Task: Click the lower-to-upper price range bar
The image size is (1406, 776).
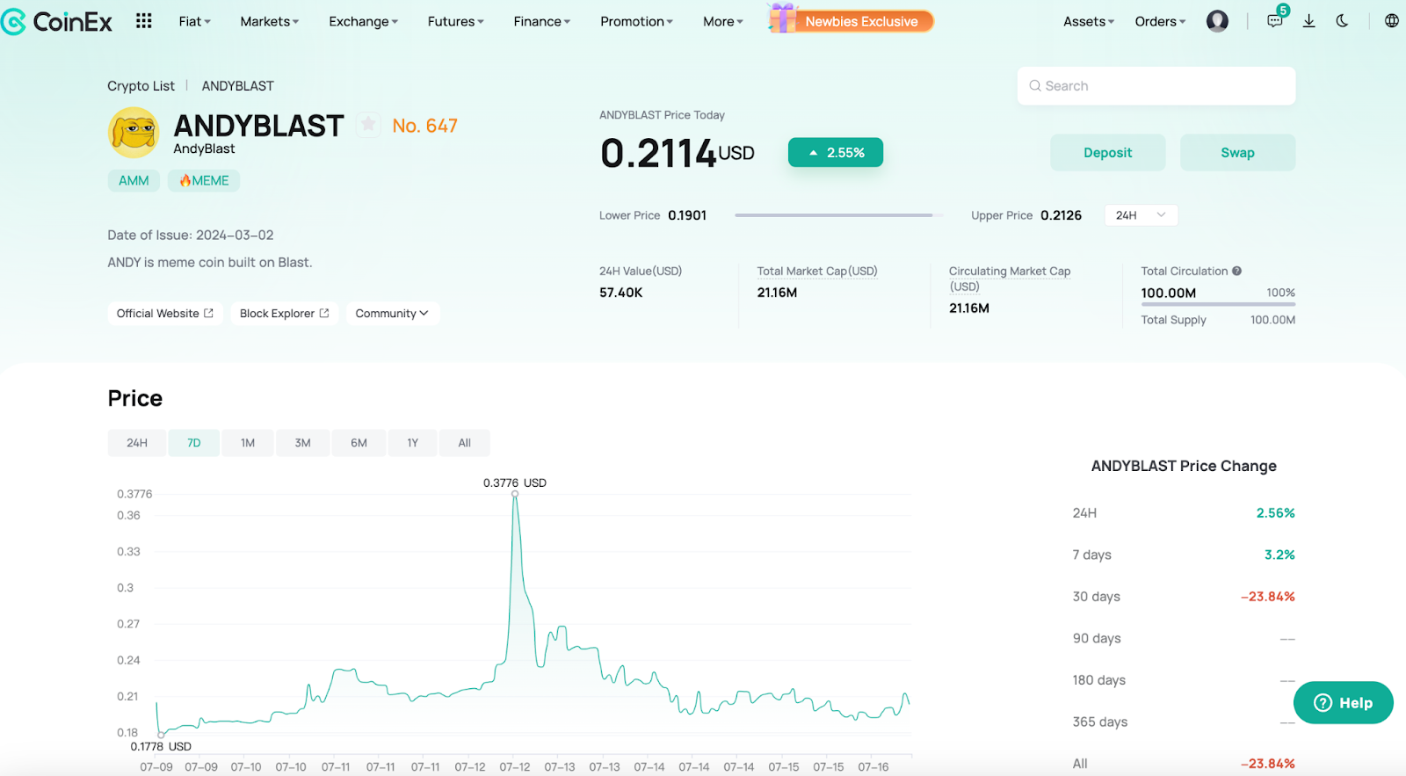Action: point(838,215)
